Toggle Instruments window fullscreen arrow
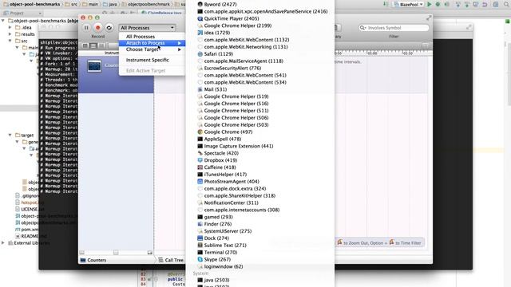This screenshot has width=511, height=287. [429, 18]
